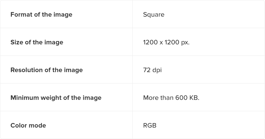Click the 'KB.' unit text
Image resolution: width=265 pixels, height=139 pixels.
click(194, 98)
